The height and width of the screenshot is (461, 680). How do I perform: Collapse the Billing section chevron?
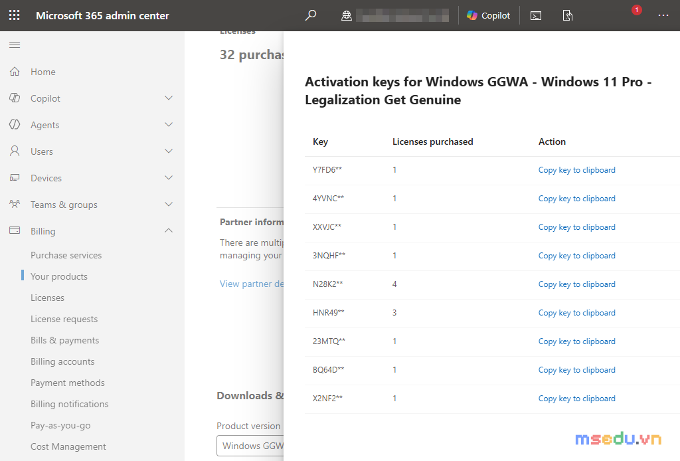tap(169, 230)
